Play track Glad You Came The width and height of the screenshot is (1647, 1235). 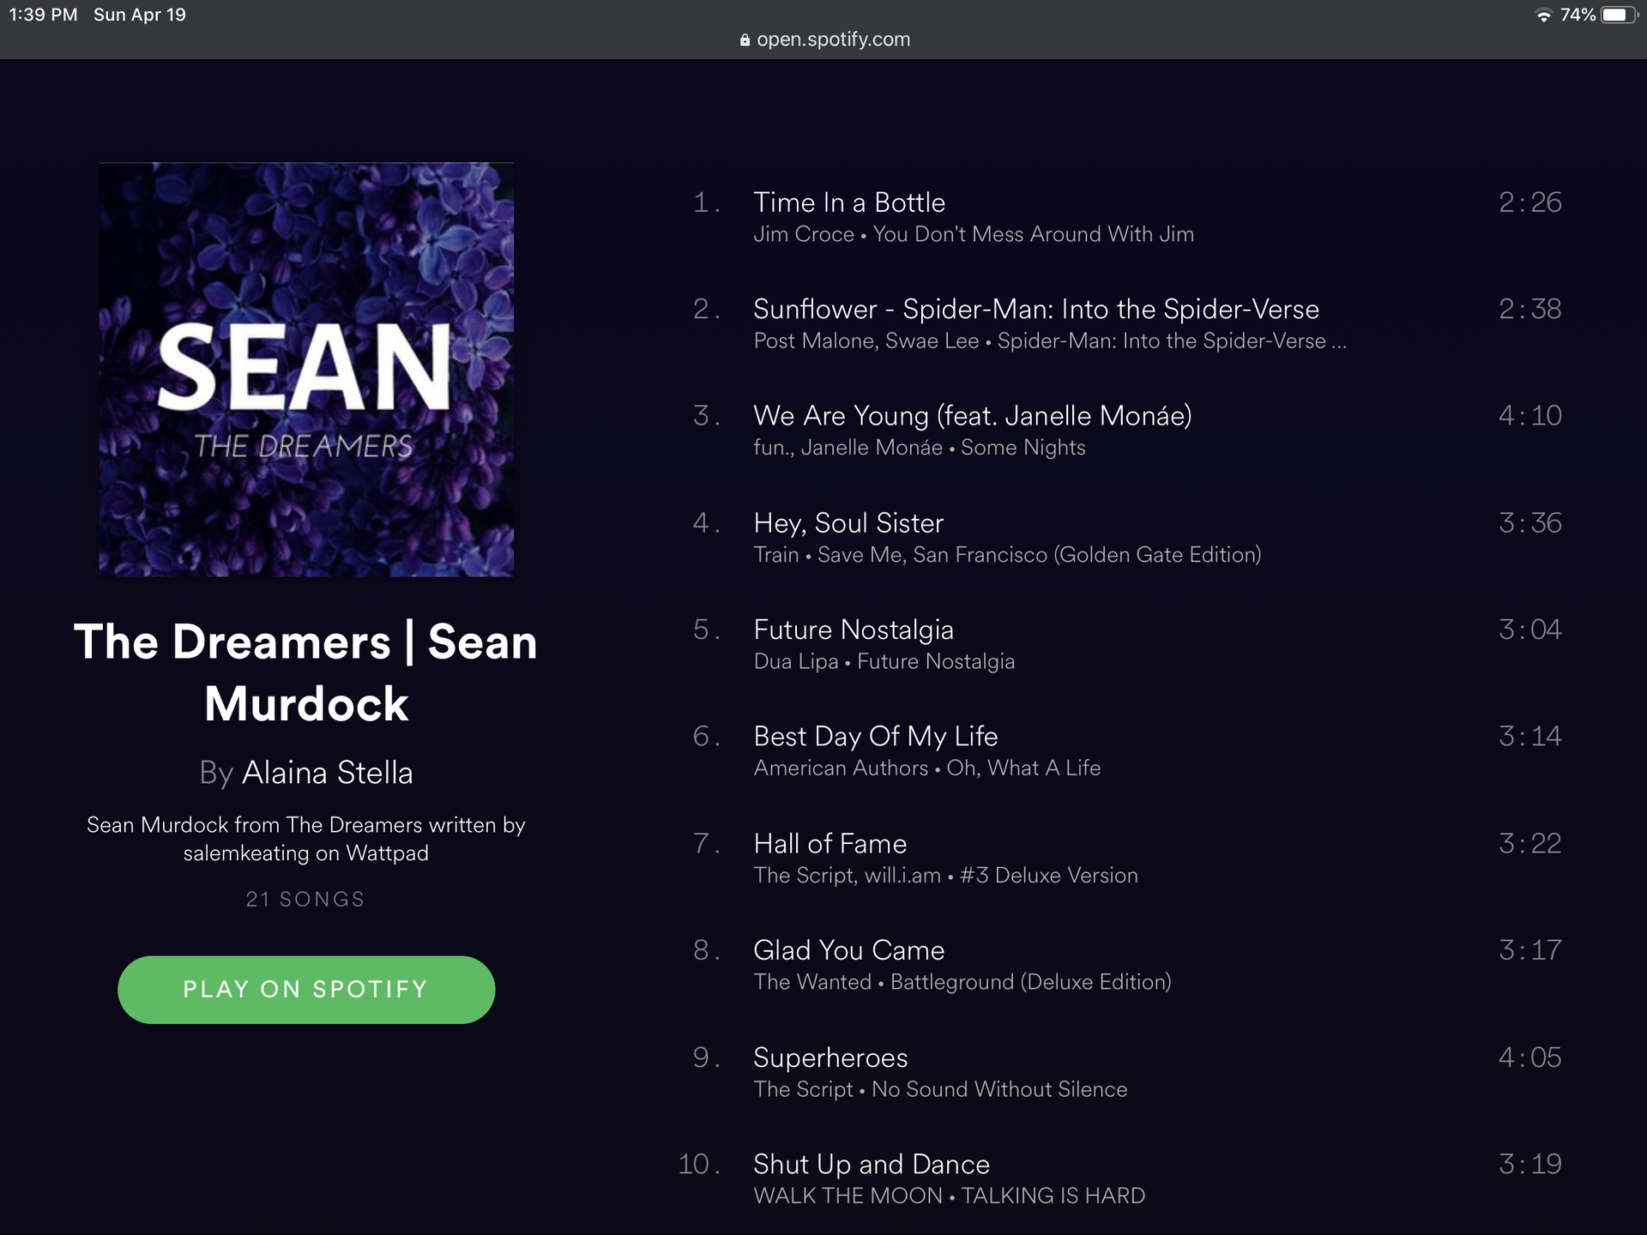tap(848, 950)
